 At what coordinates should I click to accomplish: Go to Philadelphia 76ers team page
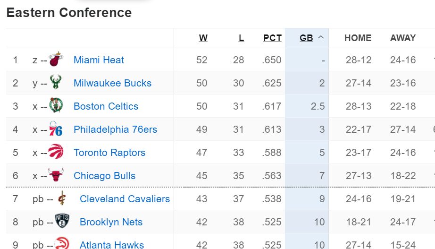(115, 129)
